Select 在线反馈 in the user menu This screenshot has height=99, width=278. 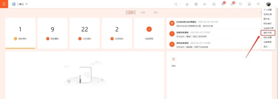(267, 14)
